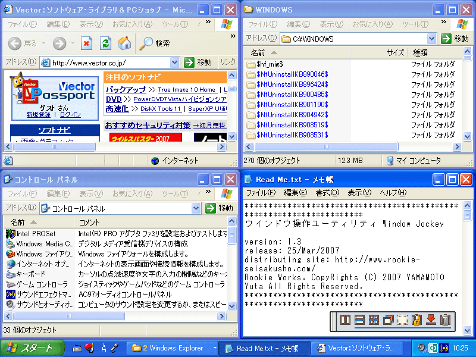Click Intel PROSet icon in Control Panel

[10, 234]
